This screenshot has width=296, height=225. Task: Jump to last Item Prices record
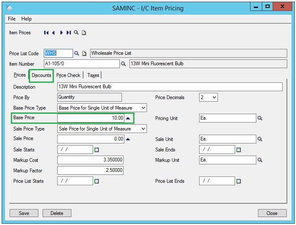68,33
